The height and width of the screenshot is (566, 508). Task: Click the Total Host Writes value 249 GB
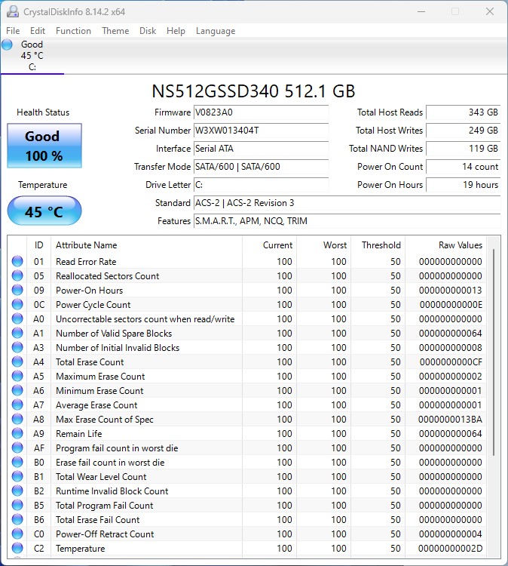[464, 131]
